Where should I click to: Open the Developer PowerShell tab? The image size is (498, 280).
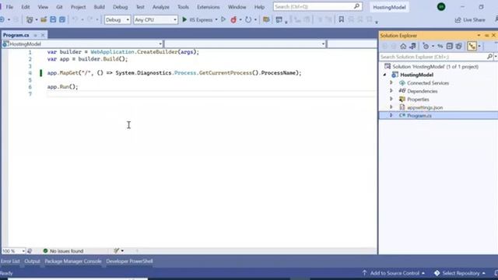coord(130,261)
